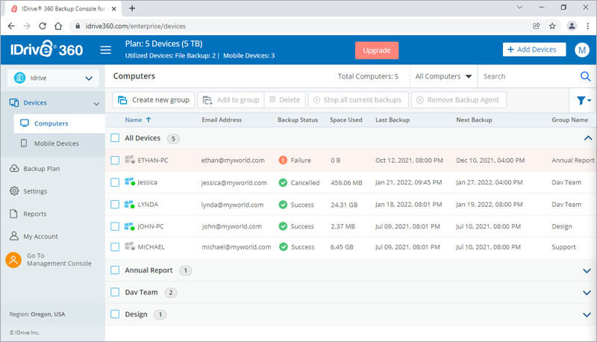
Task: Click the MICHAEL computer status icon
Action: (130, 246)
